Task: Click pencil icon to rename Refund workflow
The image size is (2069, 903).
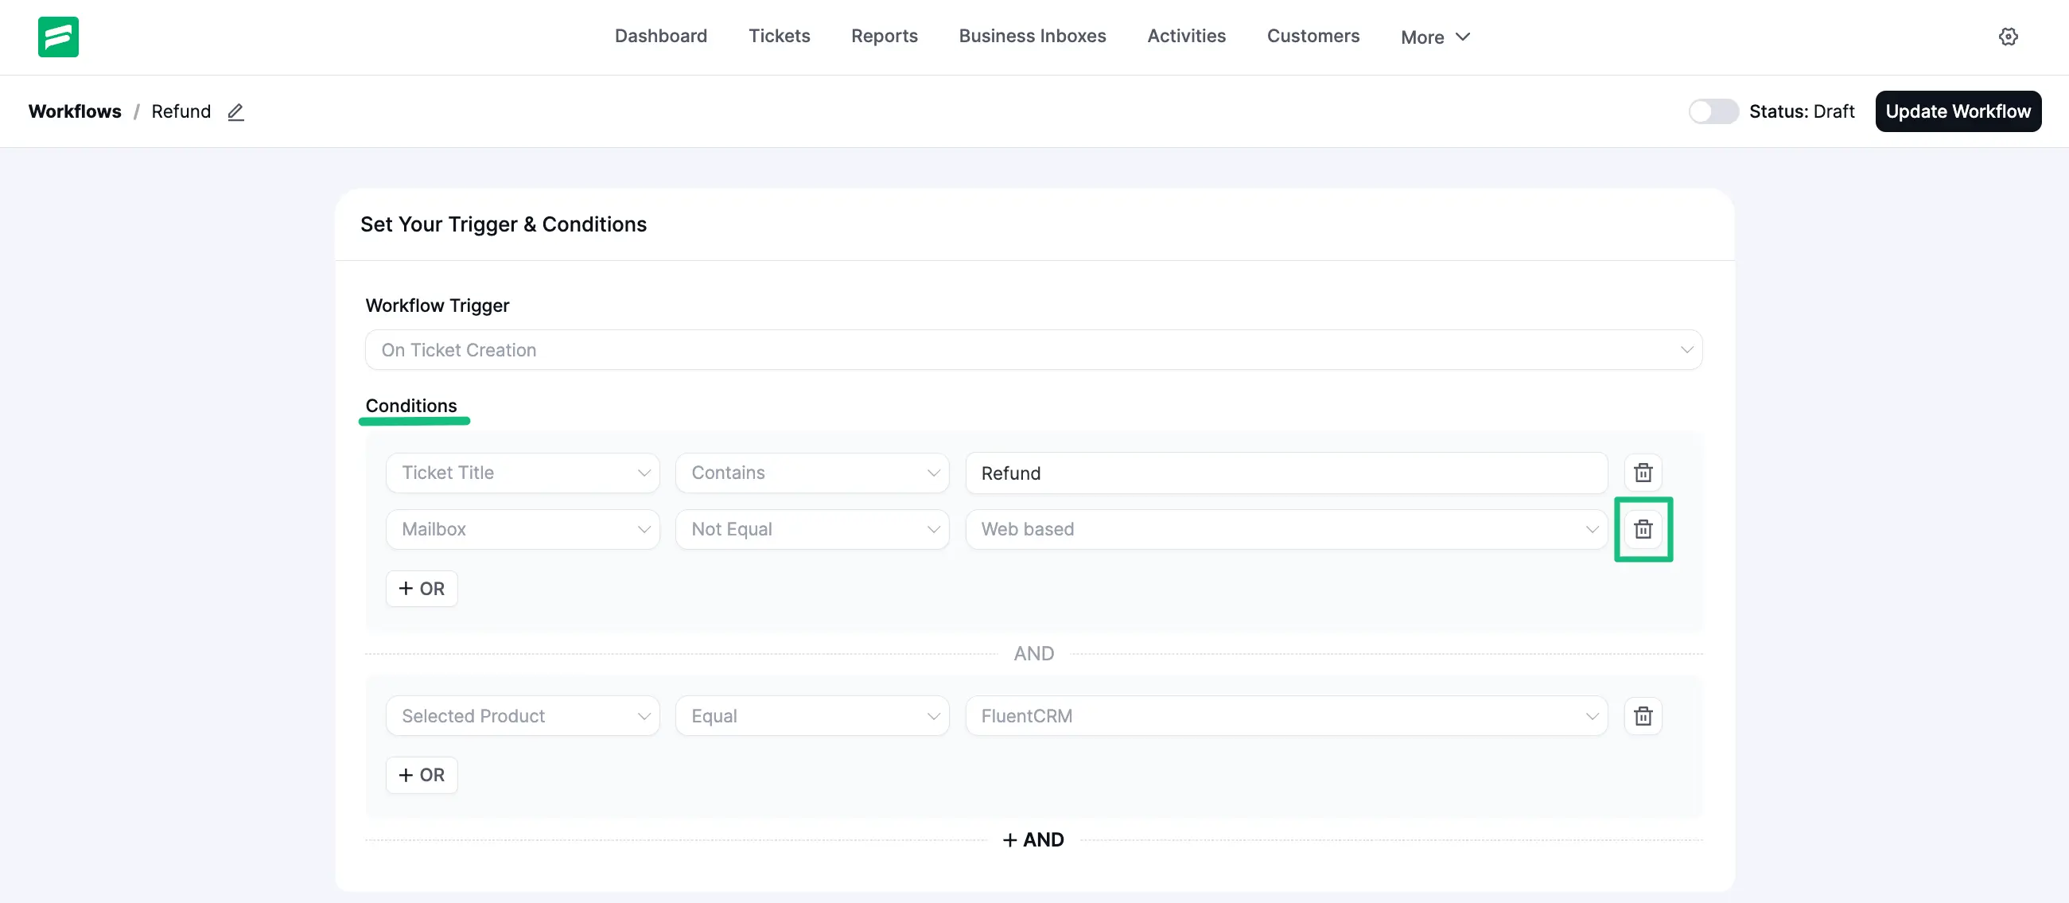Action: click(x=235, y=111)
